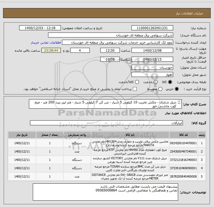
Task: Click the اطلاعات کالاهای مورد نیاز section heading
Action: coord(185,113)
